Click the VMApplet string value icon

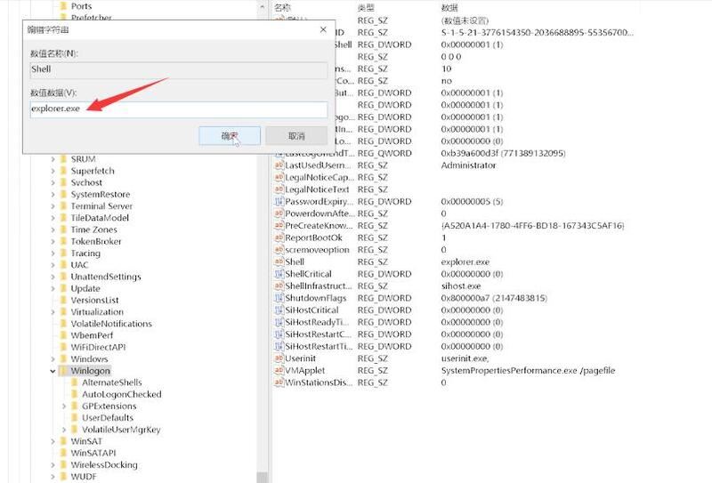pyautogui.click(x=279, y=370)
